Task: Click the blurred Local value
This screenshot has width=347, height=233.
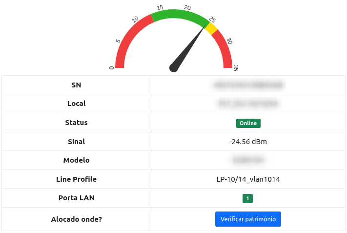Action: point(248,104)
